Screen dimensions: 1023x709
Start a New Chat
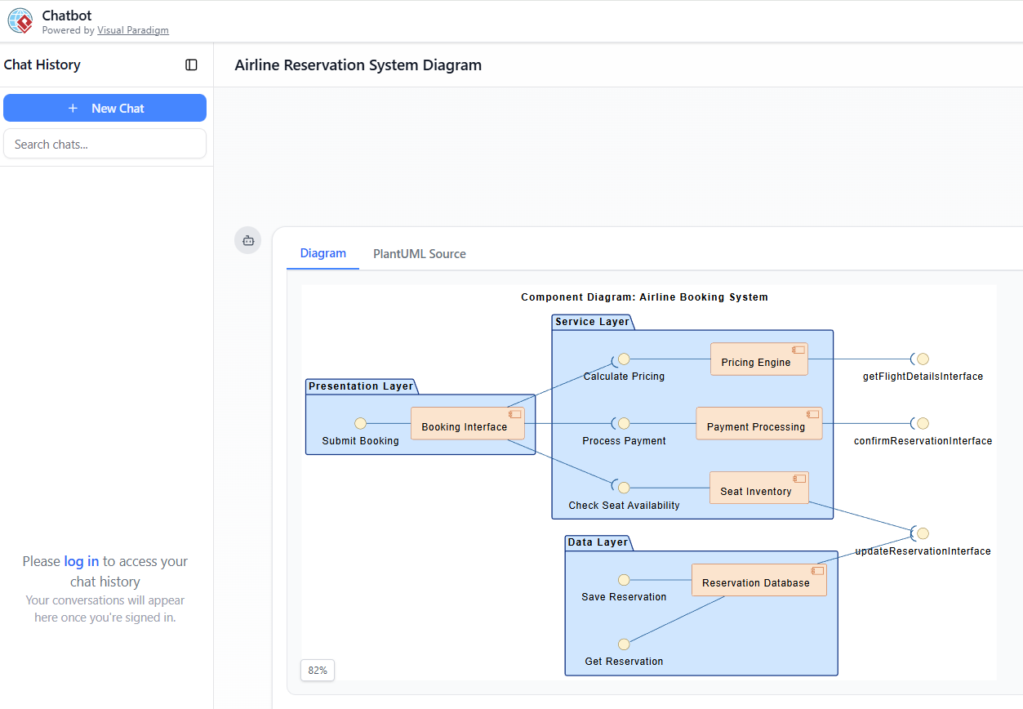click(x=105, y=108)
